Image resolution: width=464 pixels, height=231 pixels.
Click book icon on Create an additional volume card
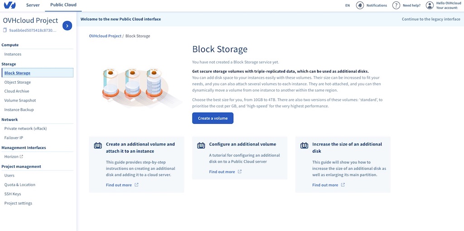tap(98, 145)
